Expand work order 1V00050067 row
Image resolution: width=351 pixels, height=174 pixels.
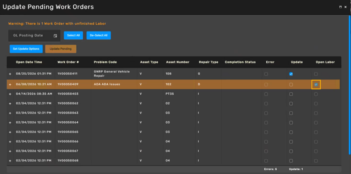pos(10,151)
